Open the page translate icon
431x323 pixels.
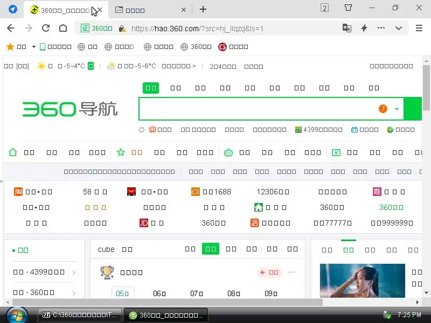[347, 28]
